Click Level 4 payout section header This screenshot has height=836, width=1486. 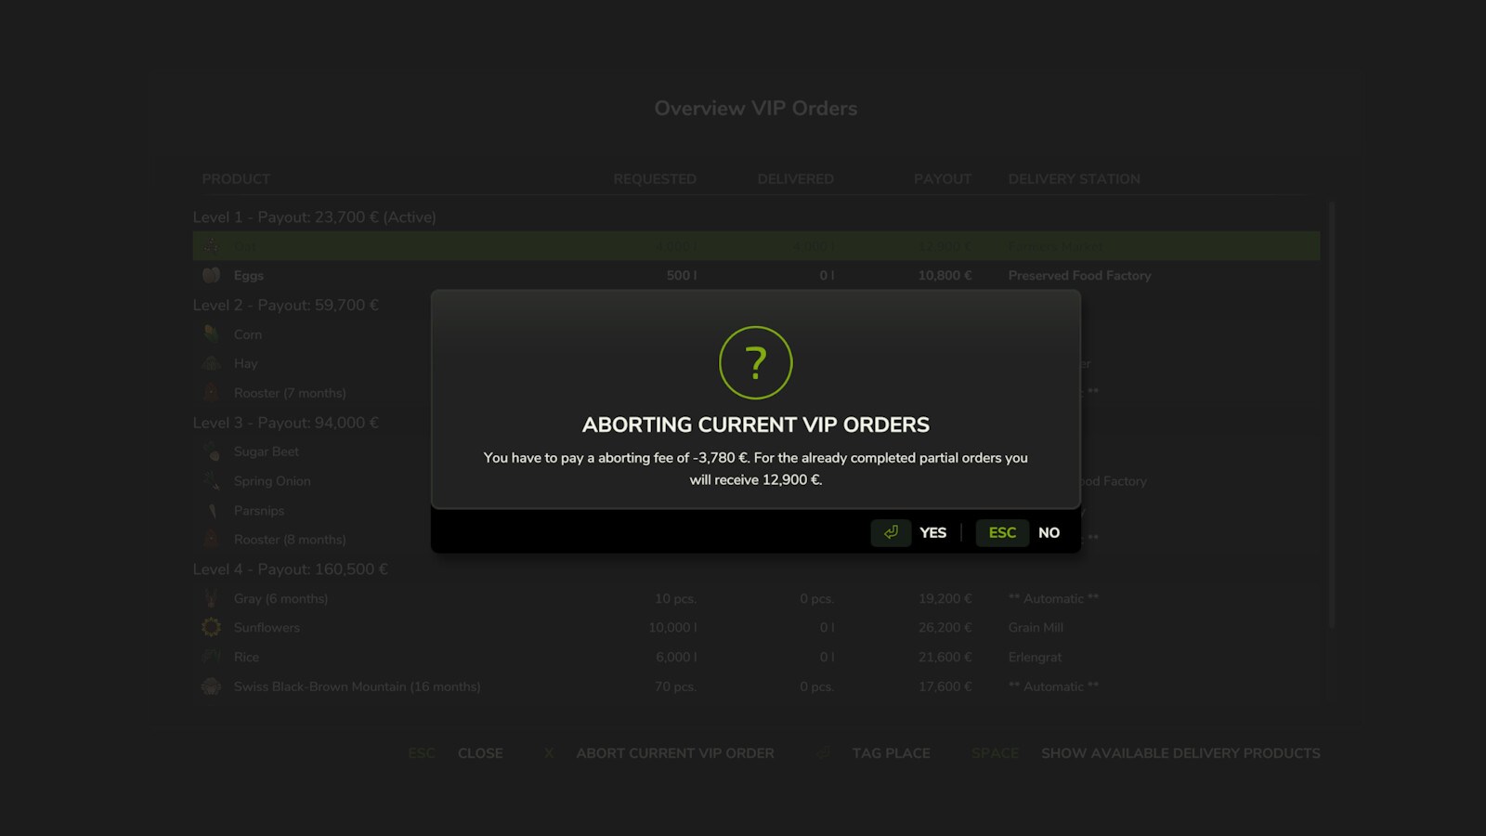click(x=291, y=568)
